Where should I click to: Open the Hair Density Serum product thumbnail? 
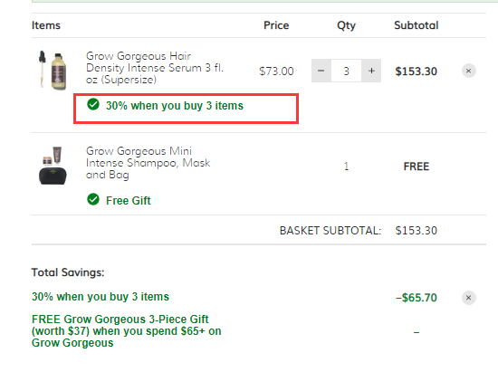coord(53,71)
